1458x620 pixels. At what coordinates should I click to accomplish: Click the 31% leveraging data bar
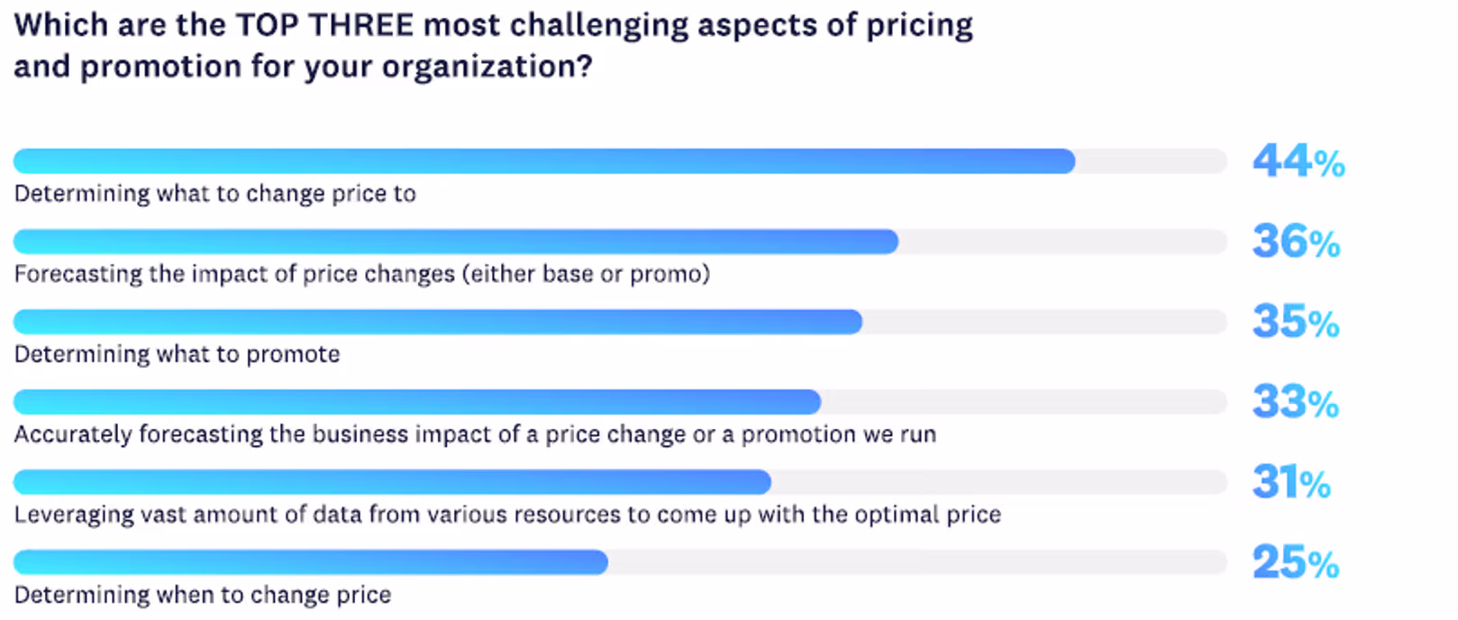(x=620, y=482)
